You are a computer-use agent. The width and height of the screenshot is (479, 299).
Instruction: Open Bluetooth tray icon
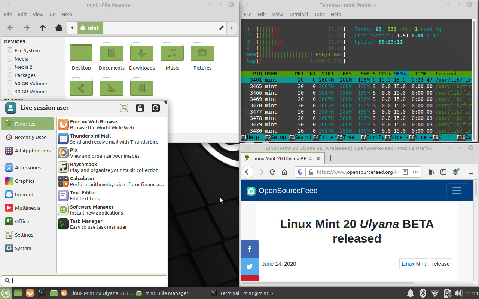(x=423, y=293)
